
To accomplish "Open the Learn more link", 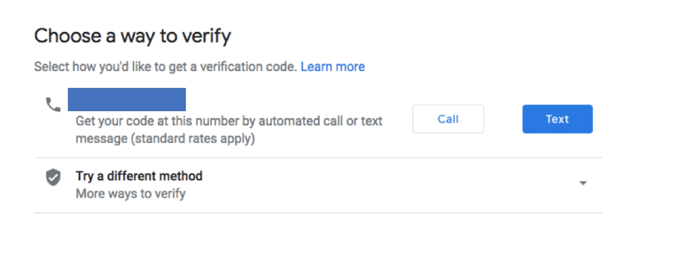I will [333, 67].
